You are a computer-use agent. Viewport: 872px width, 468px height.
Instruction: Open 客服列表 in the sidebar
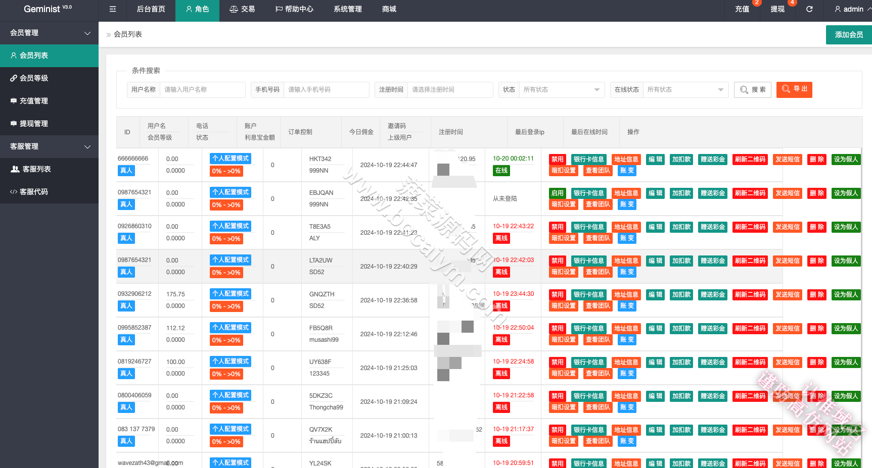(49, 169)
